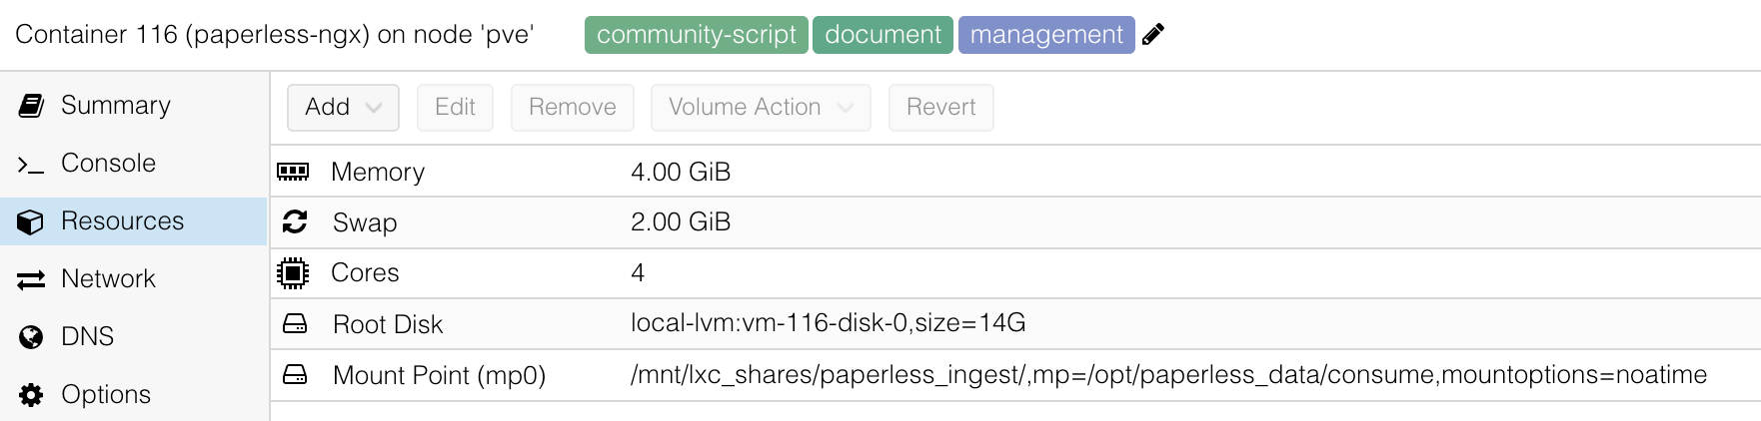This screenshot has height=421, width=1761.
Task: Select the Resources sidebar item
Action: (122, 220)
